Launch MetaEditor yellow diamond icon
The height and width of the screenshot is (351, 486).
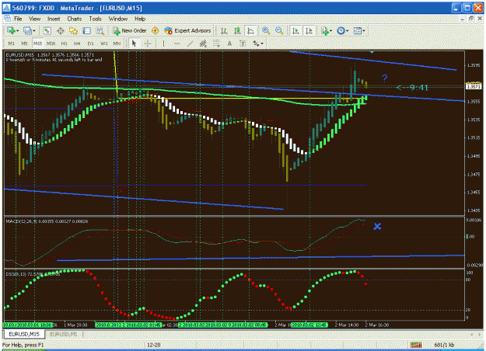155,30
